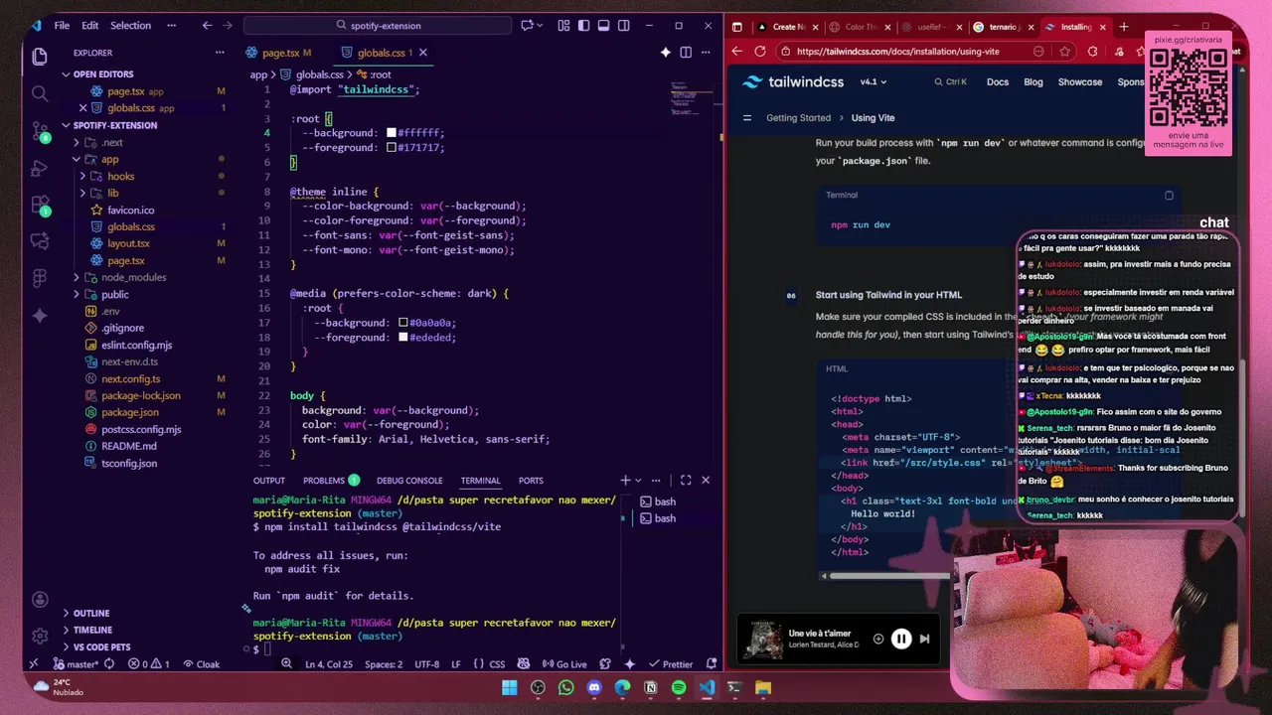Open the editor More Actions ellipsis
This screenshot has height=715, width=1272.
706,53
